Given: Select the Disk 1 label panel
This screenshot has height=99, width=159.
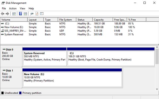Looking at the screenshot, I should click(x=11, y=78).
